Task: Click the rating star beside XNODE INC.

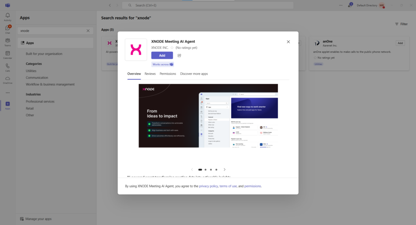Action: 172,48
